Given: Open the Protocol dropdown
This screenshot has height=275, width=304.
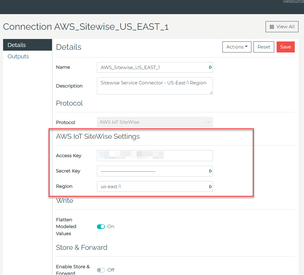Looking at the screenshot, I should pyautogui.click(x=155, y=122).
